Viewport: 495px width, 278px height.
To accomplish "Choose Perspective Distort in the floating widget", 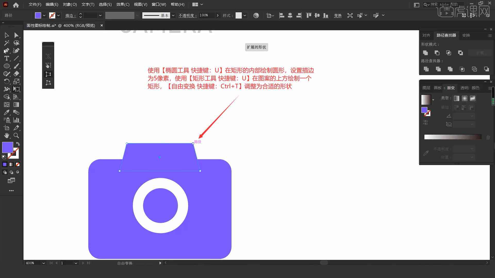I will click(48, 74).
